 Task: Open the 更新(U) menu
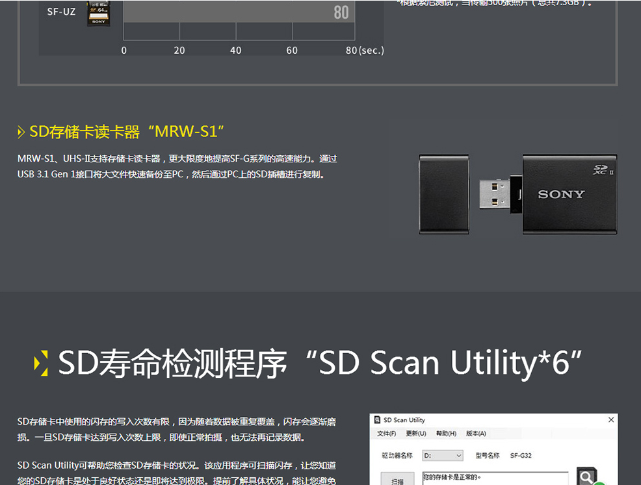[x=416, y=434]
